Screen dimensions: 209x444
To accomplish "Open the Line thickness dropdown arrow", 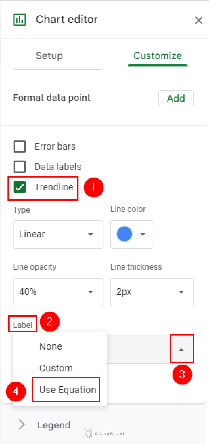I will pos(182,292).
